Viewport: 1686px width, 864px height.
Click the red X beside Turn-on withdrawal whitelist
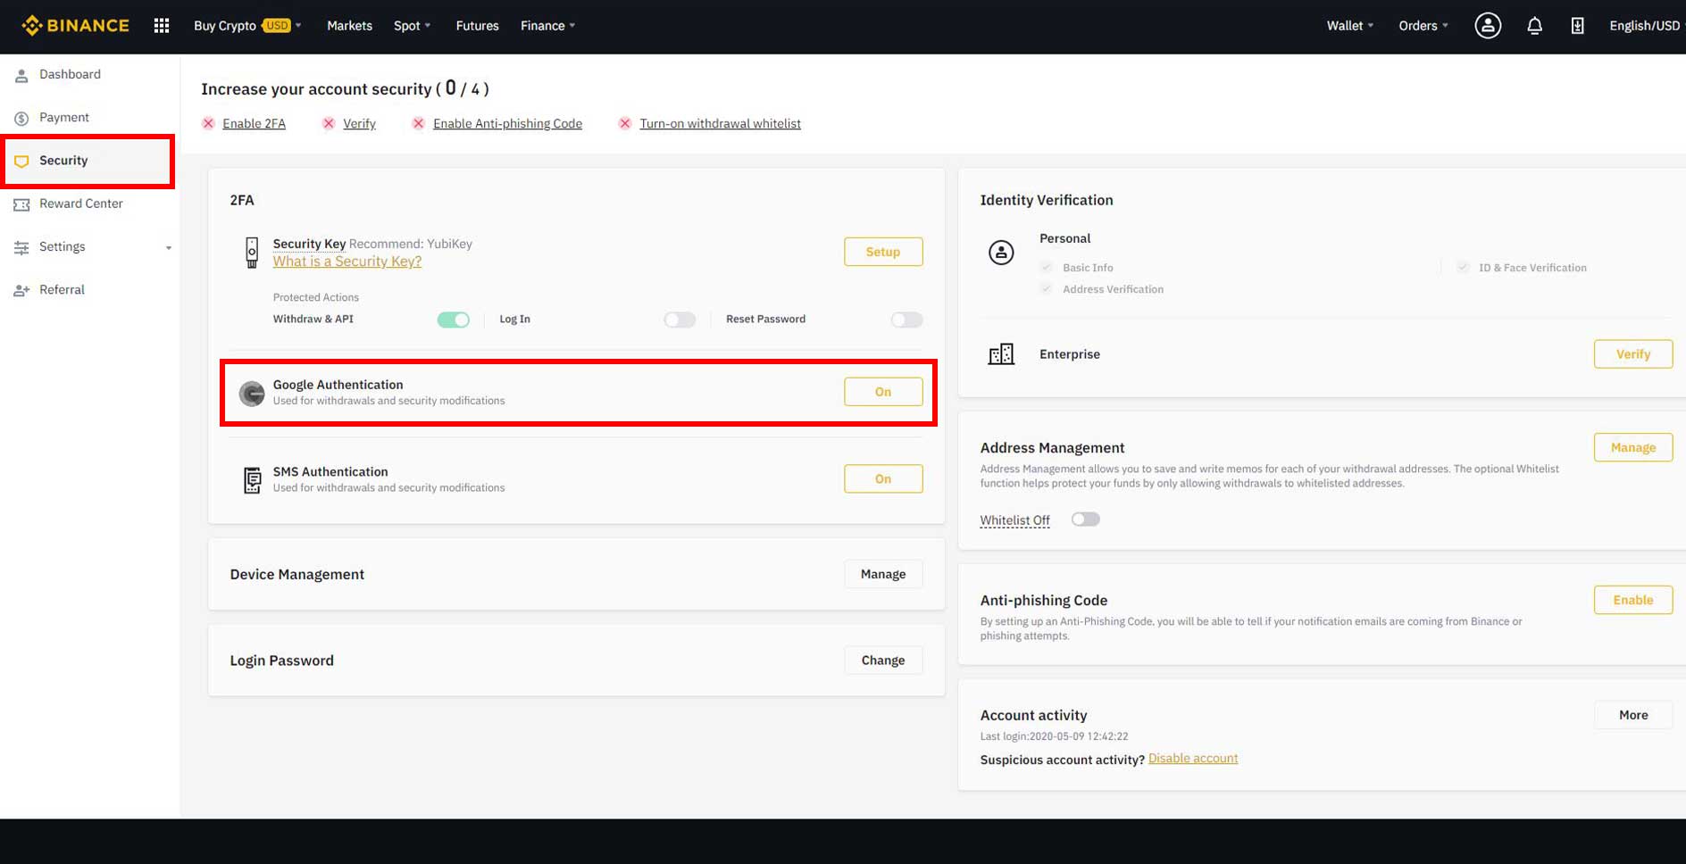(x=625, y=123)
